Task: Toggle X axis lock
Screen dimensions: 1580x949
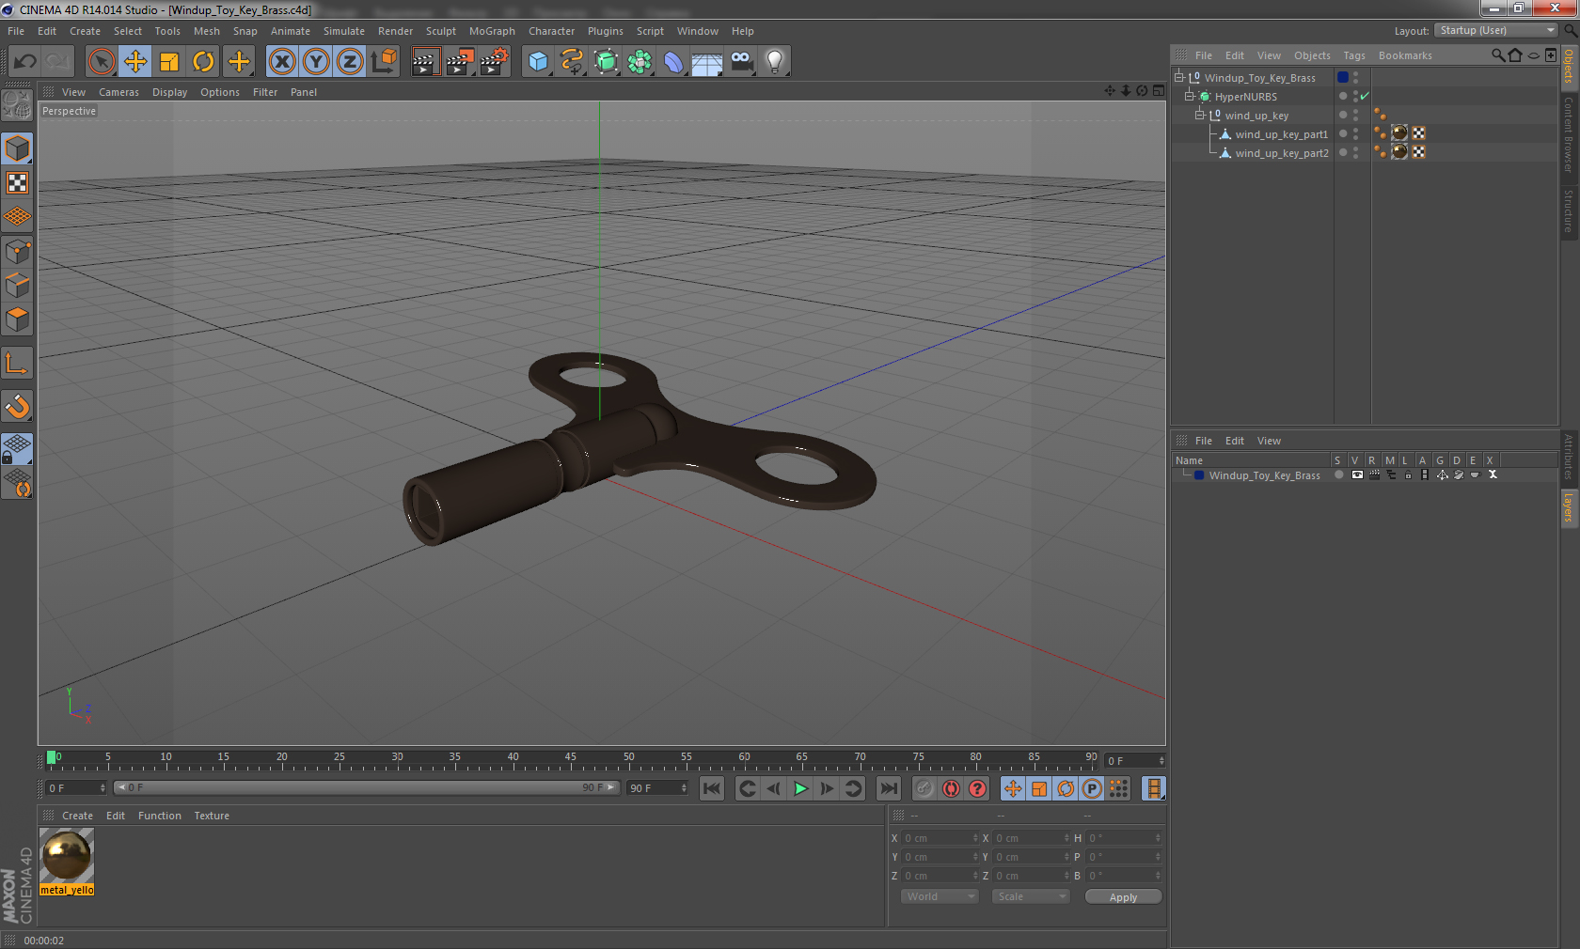Action: pyautogui.click(x=282, y=62)
